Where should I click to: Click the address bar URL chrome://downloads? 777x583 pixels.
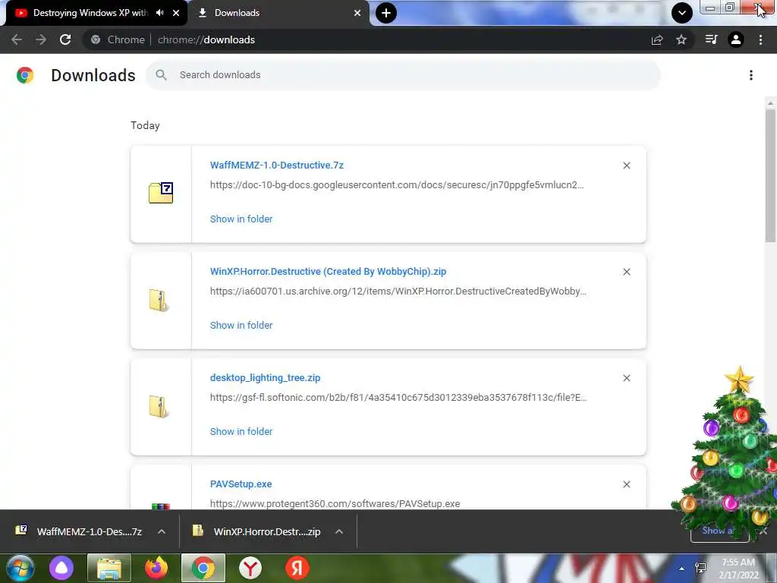point(206,39)
